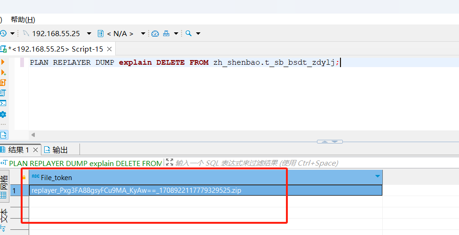Click the expand filter panel arrows icon
Screen dimensions: 459x235
(x=169, y=162)
